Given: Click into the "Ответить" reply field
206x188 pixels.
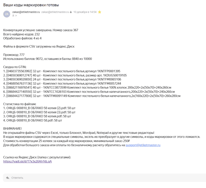Looking at the screenshot, I should [x=103, y=178].
